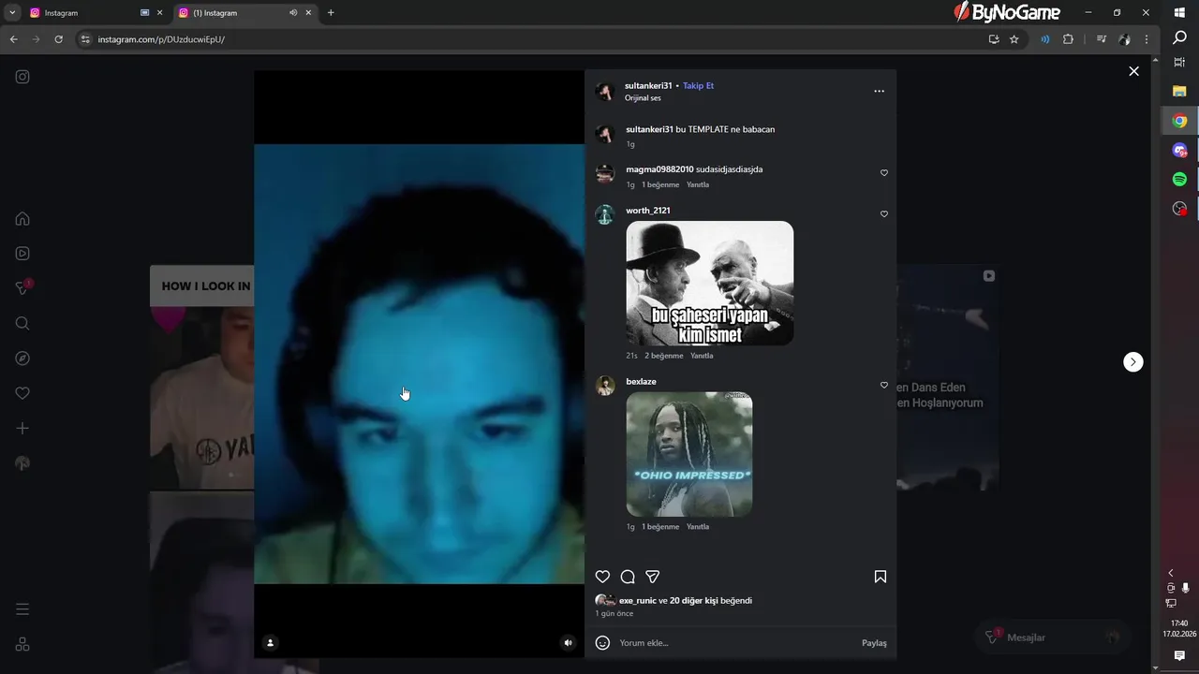This screenshot has width=1199, height=674.
Task: Mute tab via speaker icon on tab
Action: [x=293, y=13]
